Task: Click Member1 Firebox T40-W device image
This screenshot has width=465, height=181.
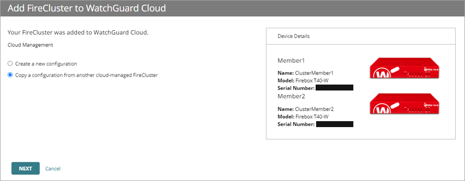Action: [x=404, y=68]
